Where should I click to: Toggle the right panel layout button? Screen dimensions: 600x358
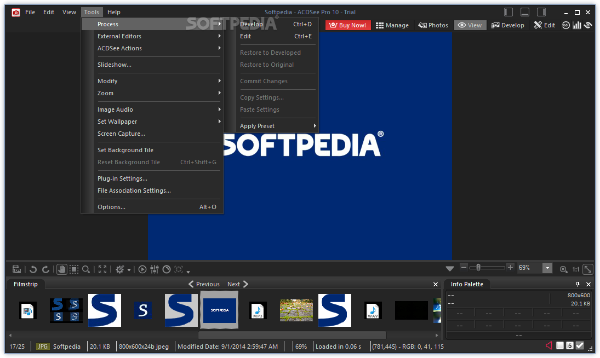541,12
